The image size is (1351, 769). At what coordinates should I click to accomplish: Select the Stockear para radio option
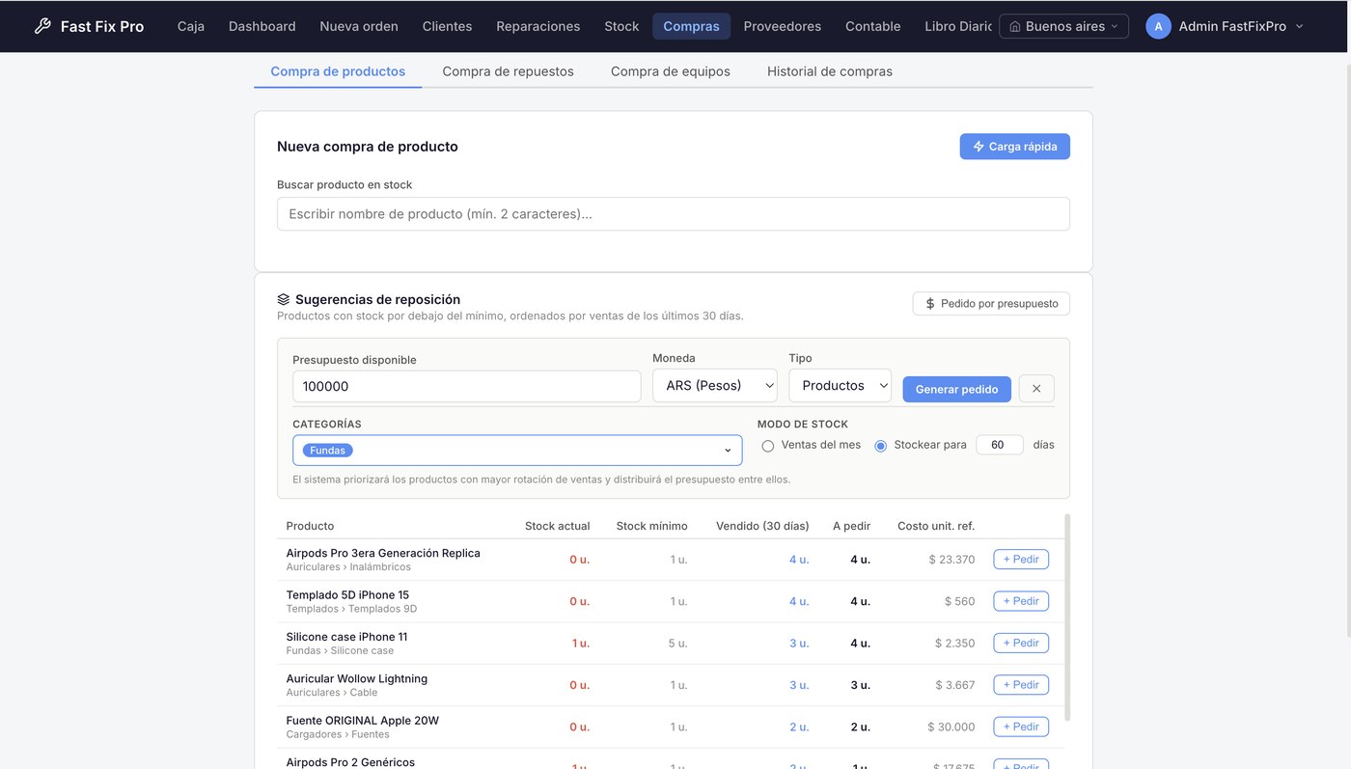click(880, 446)
